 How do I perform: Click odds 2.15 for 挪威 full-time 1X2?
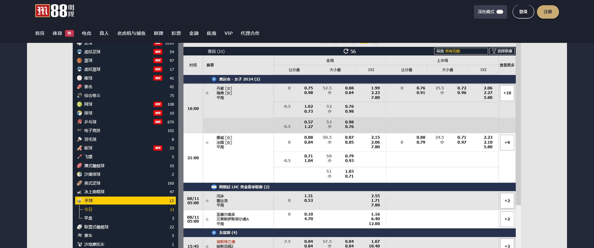tap(375, 137)
